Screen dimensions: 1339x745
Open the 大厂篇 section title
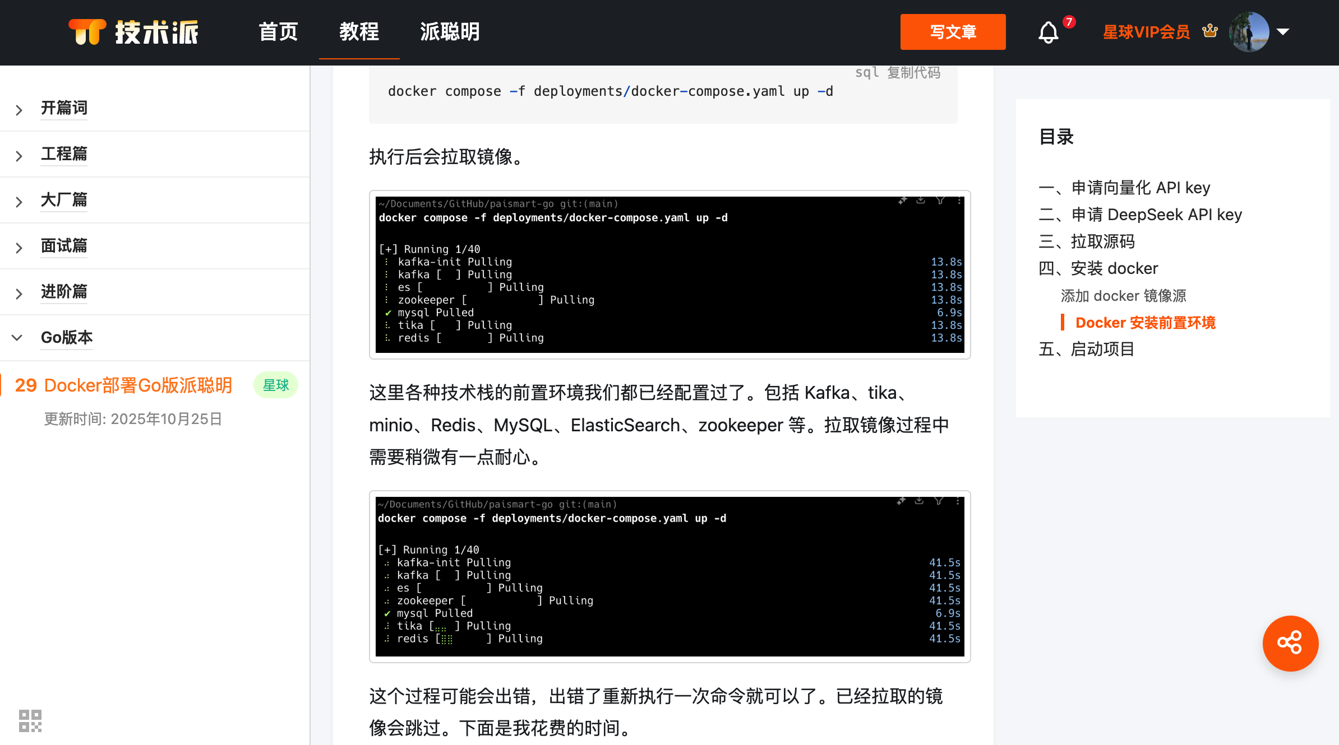coord(64,199)
